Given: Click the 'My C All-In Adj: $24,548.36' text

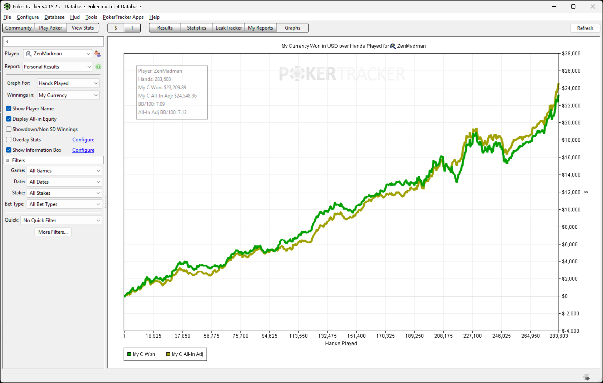Looking at the screenshot, I should [x=167, y=96].
